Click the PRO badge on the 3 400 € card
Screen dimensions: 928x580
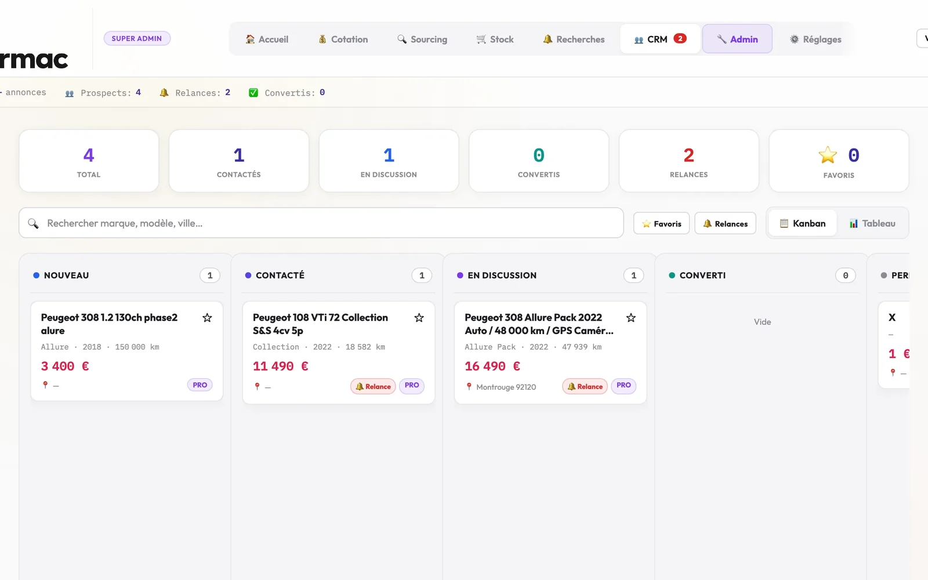[200, 385]
